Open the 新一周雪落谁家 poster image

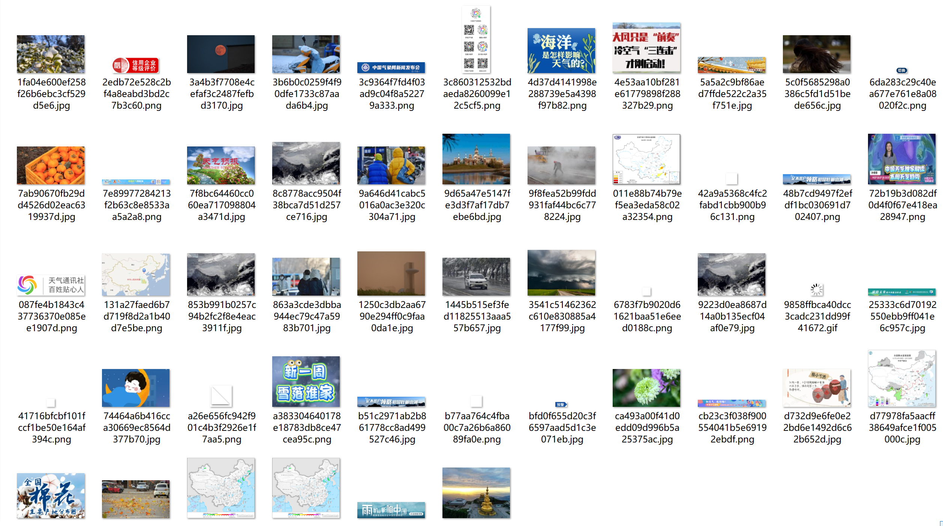click(x=306, y=382)
